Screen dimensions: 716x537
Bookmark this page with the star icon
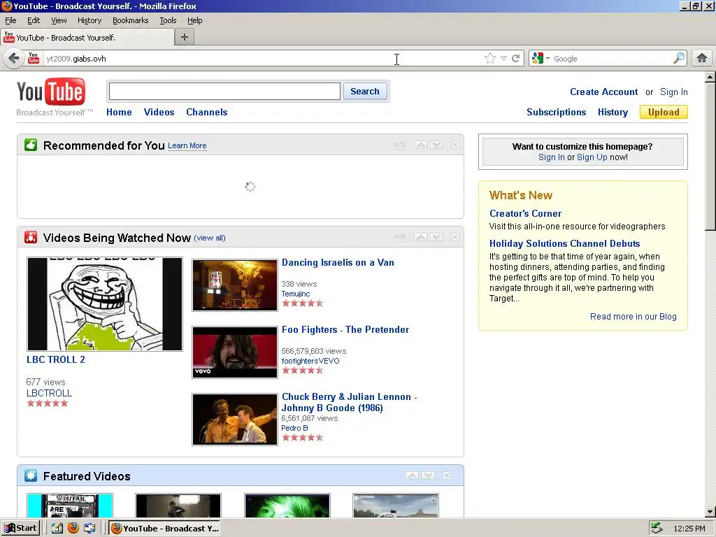pos(489,59)
